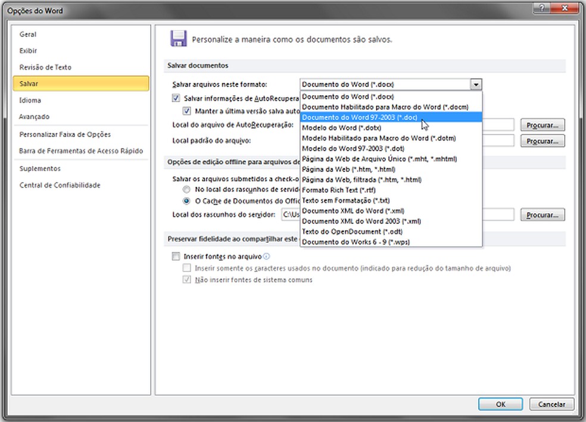Image resolution: width=586 pixels, height=422 pixels.
Task: Collapse the save format dropdown arrow
Action: pos(476,85)
